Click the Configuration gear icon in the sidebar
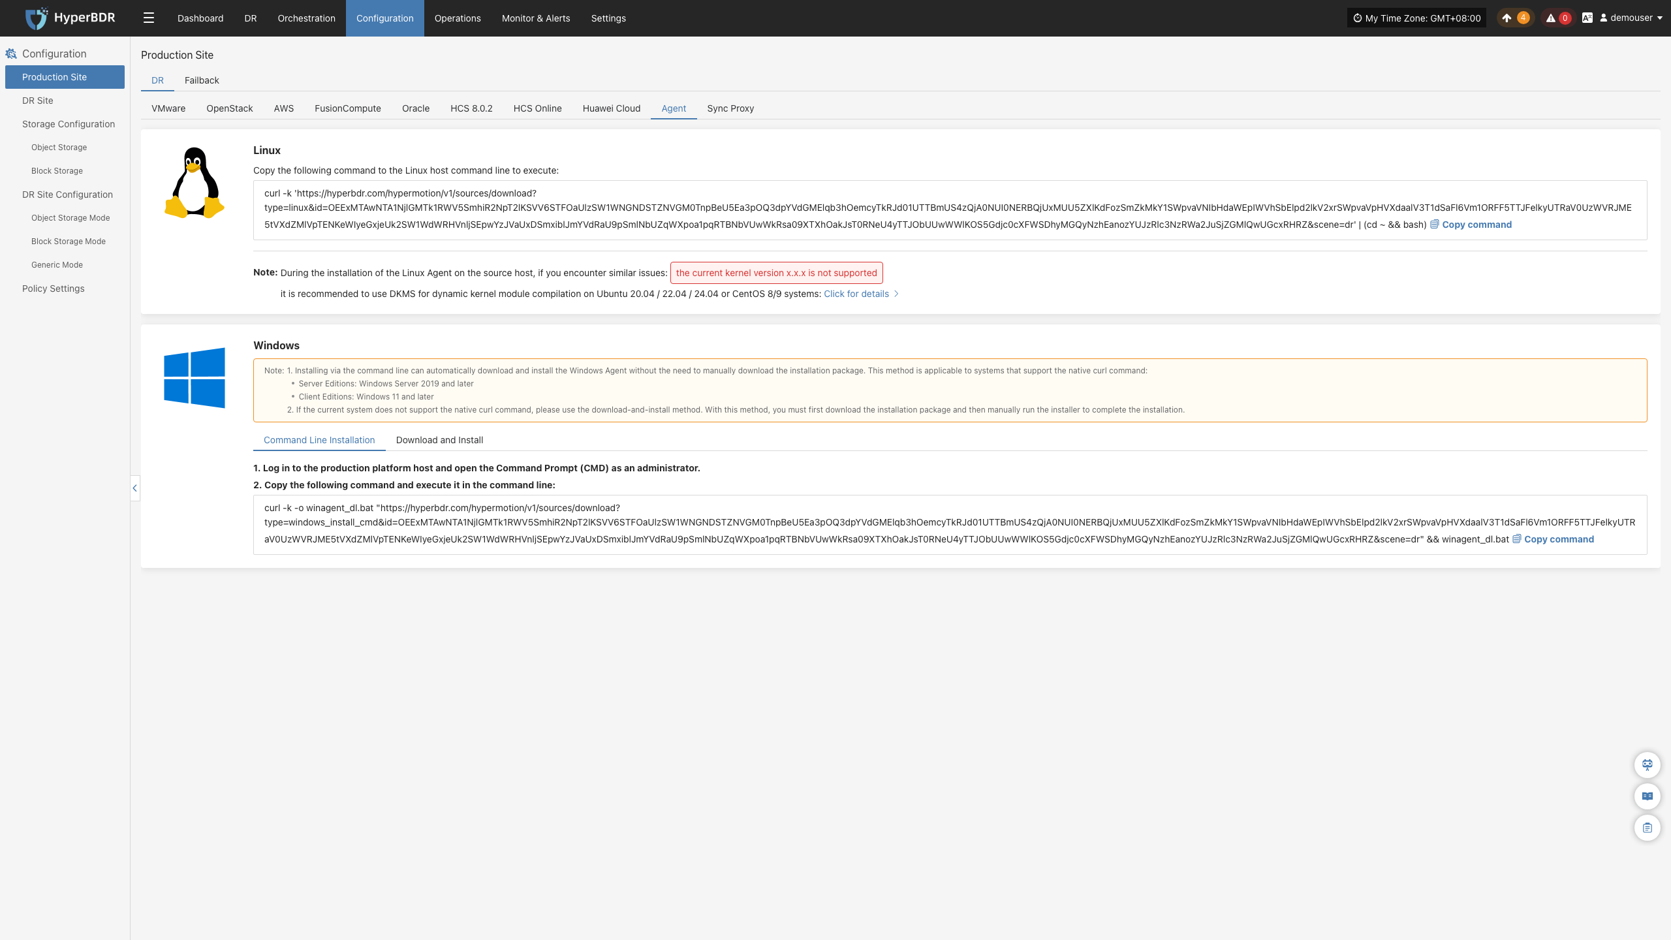 pos(11,54)
